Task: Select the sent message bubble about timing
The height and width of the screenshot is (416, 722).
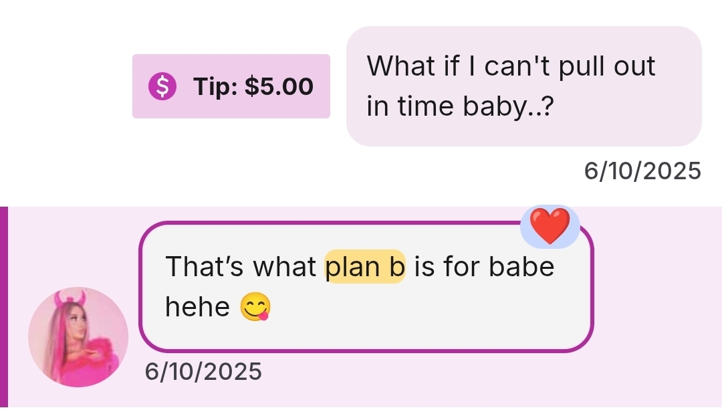Action: pos(523,86)
